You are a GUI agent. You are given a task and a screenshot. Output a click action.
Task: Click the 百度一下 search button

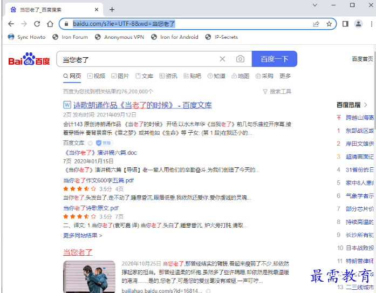click(x=275, y=59)
